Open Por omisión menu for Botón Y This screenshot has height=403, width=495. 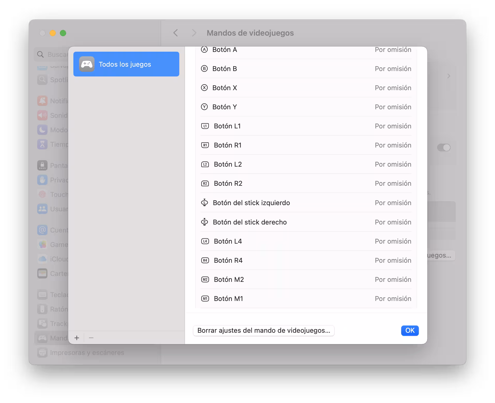(x=393, y=107)
